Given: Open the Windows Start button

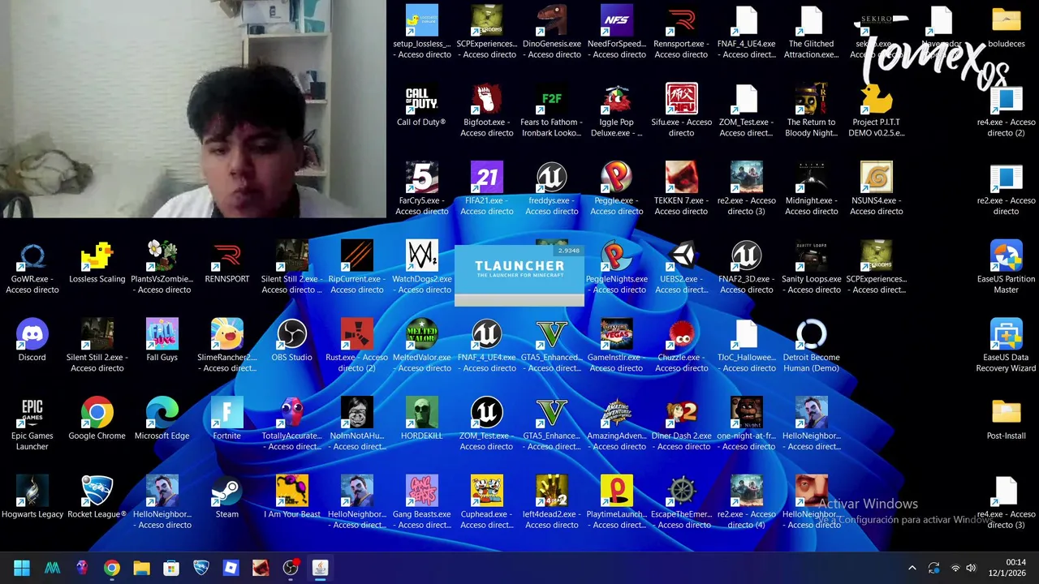Looking at the screenshot, I should (22, 568).
